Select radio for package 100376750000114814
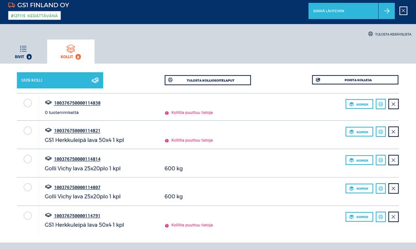 (28, 159)
